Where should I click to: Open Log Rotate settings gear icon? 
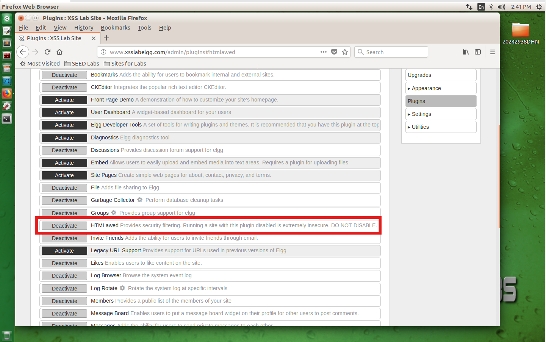pyautogui.click(x=122, y=288)
